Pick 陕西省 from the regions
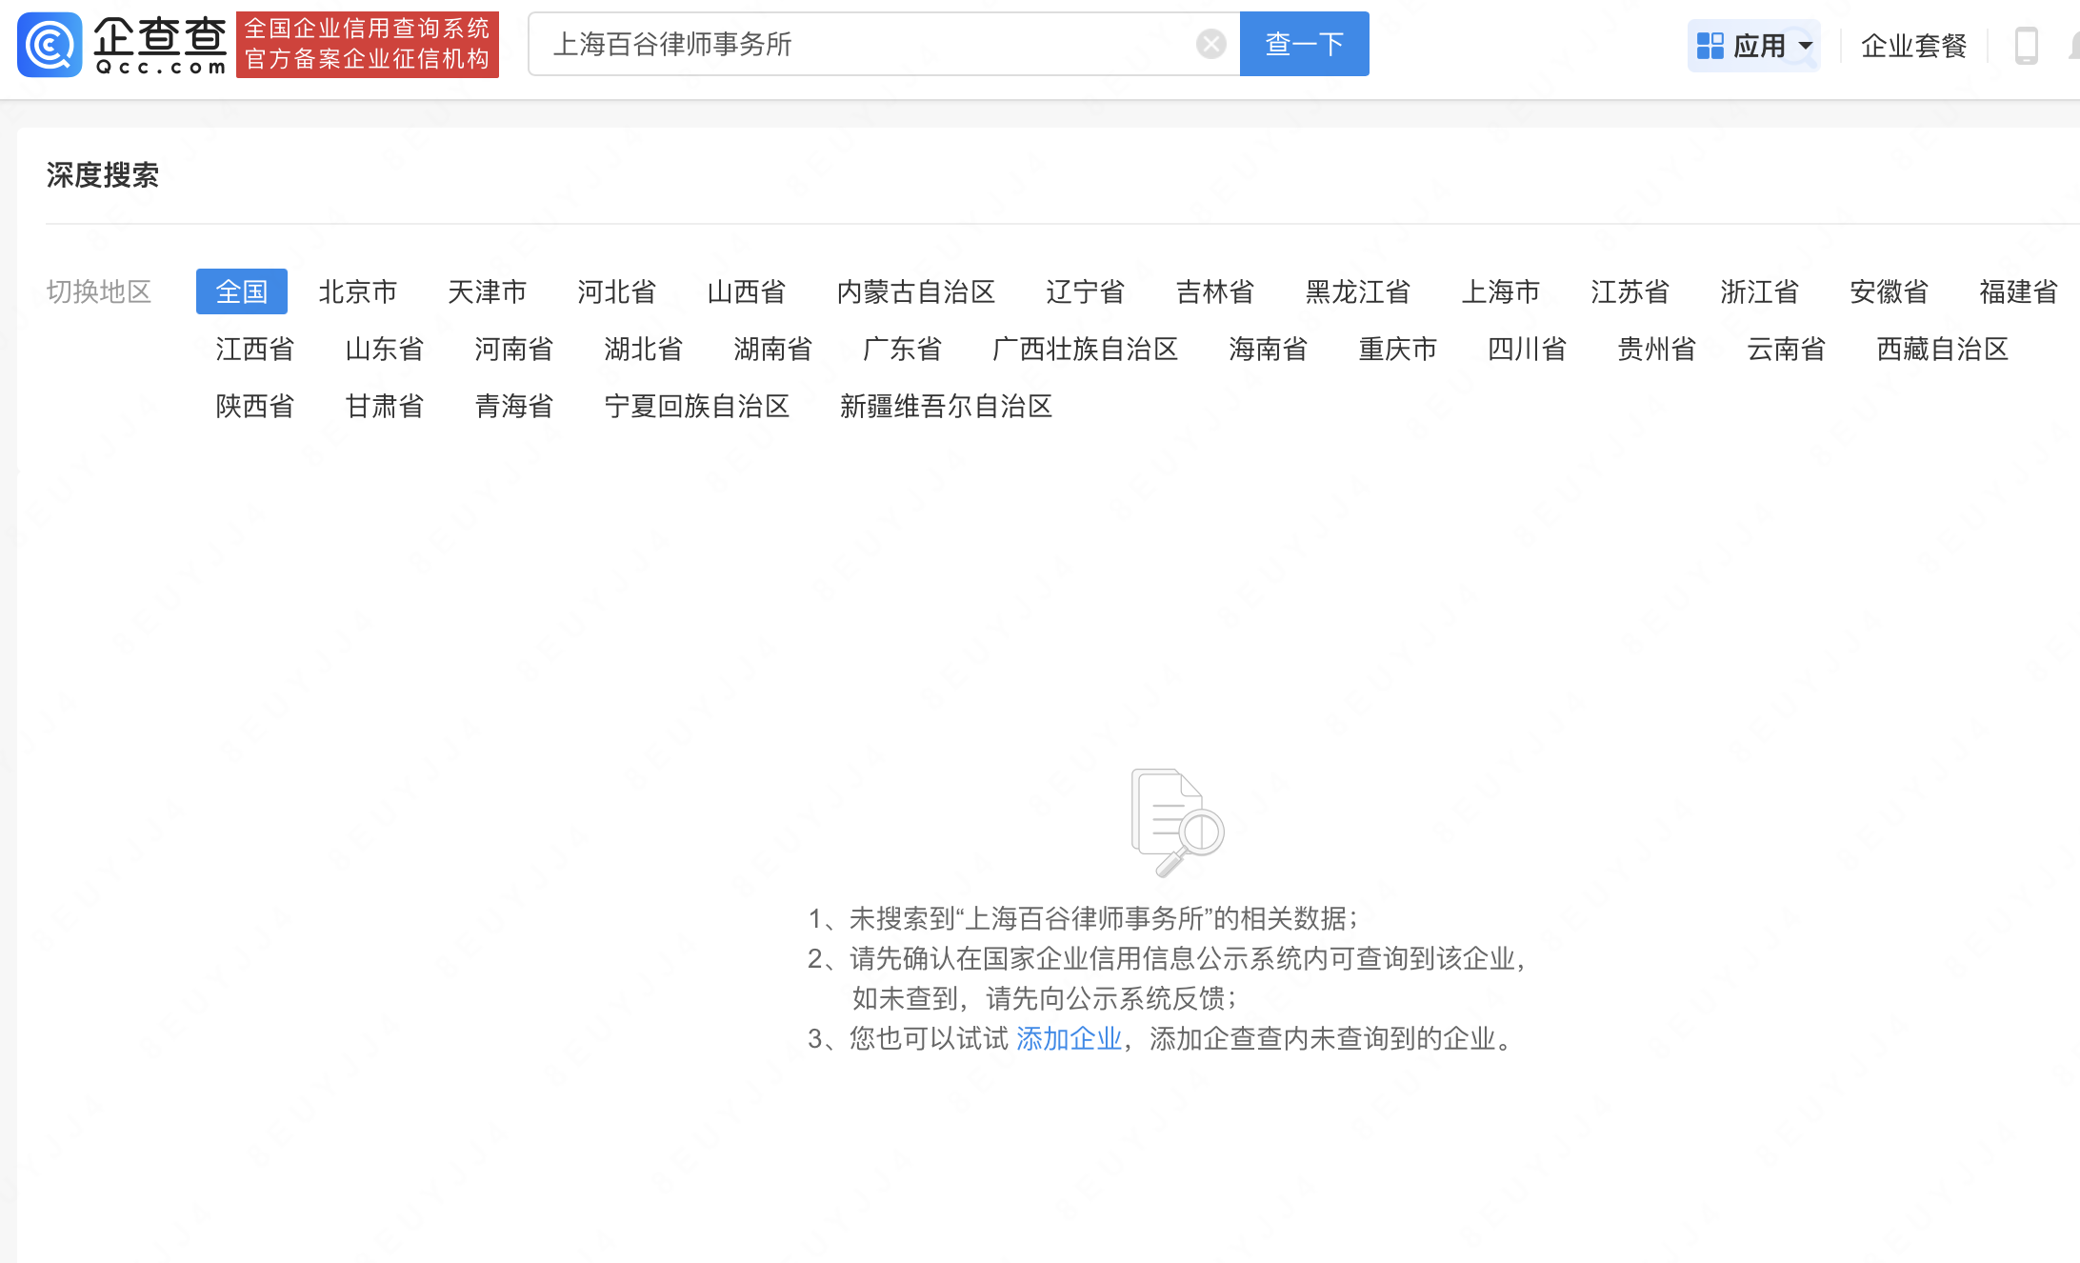Viewport: 2080px width, 1263px height. point(255,406)
